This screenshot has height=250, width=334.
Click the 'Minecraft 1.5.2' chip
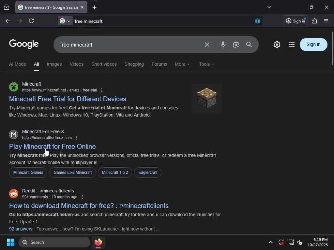(x=115, y=173)
